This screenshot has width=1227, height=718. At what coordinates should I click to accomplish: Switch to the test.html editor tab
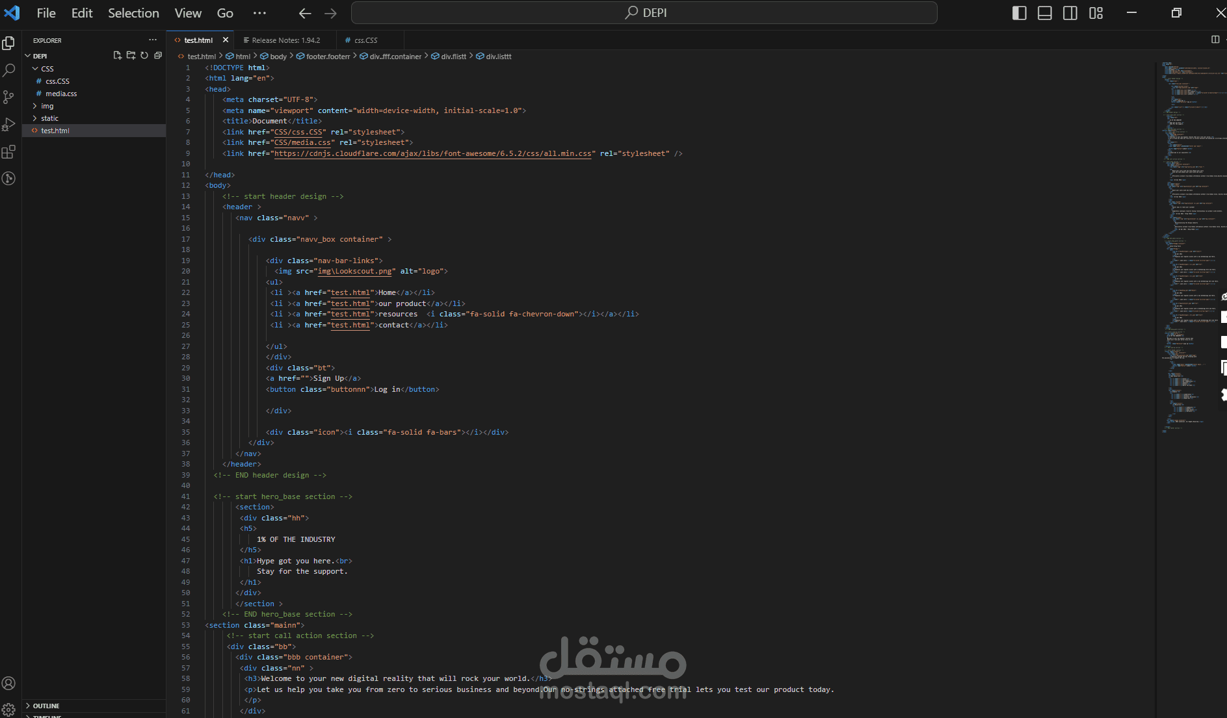198,40
